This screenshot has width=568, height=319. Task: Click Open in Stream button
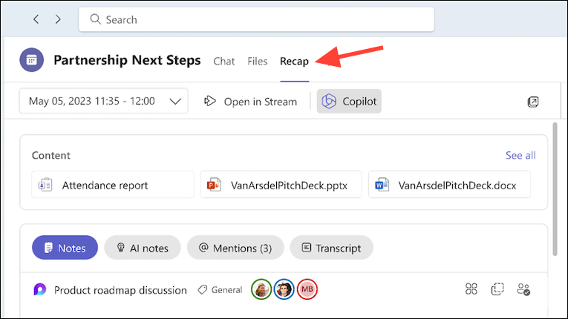(x=251, y=102)
